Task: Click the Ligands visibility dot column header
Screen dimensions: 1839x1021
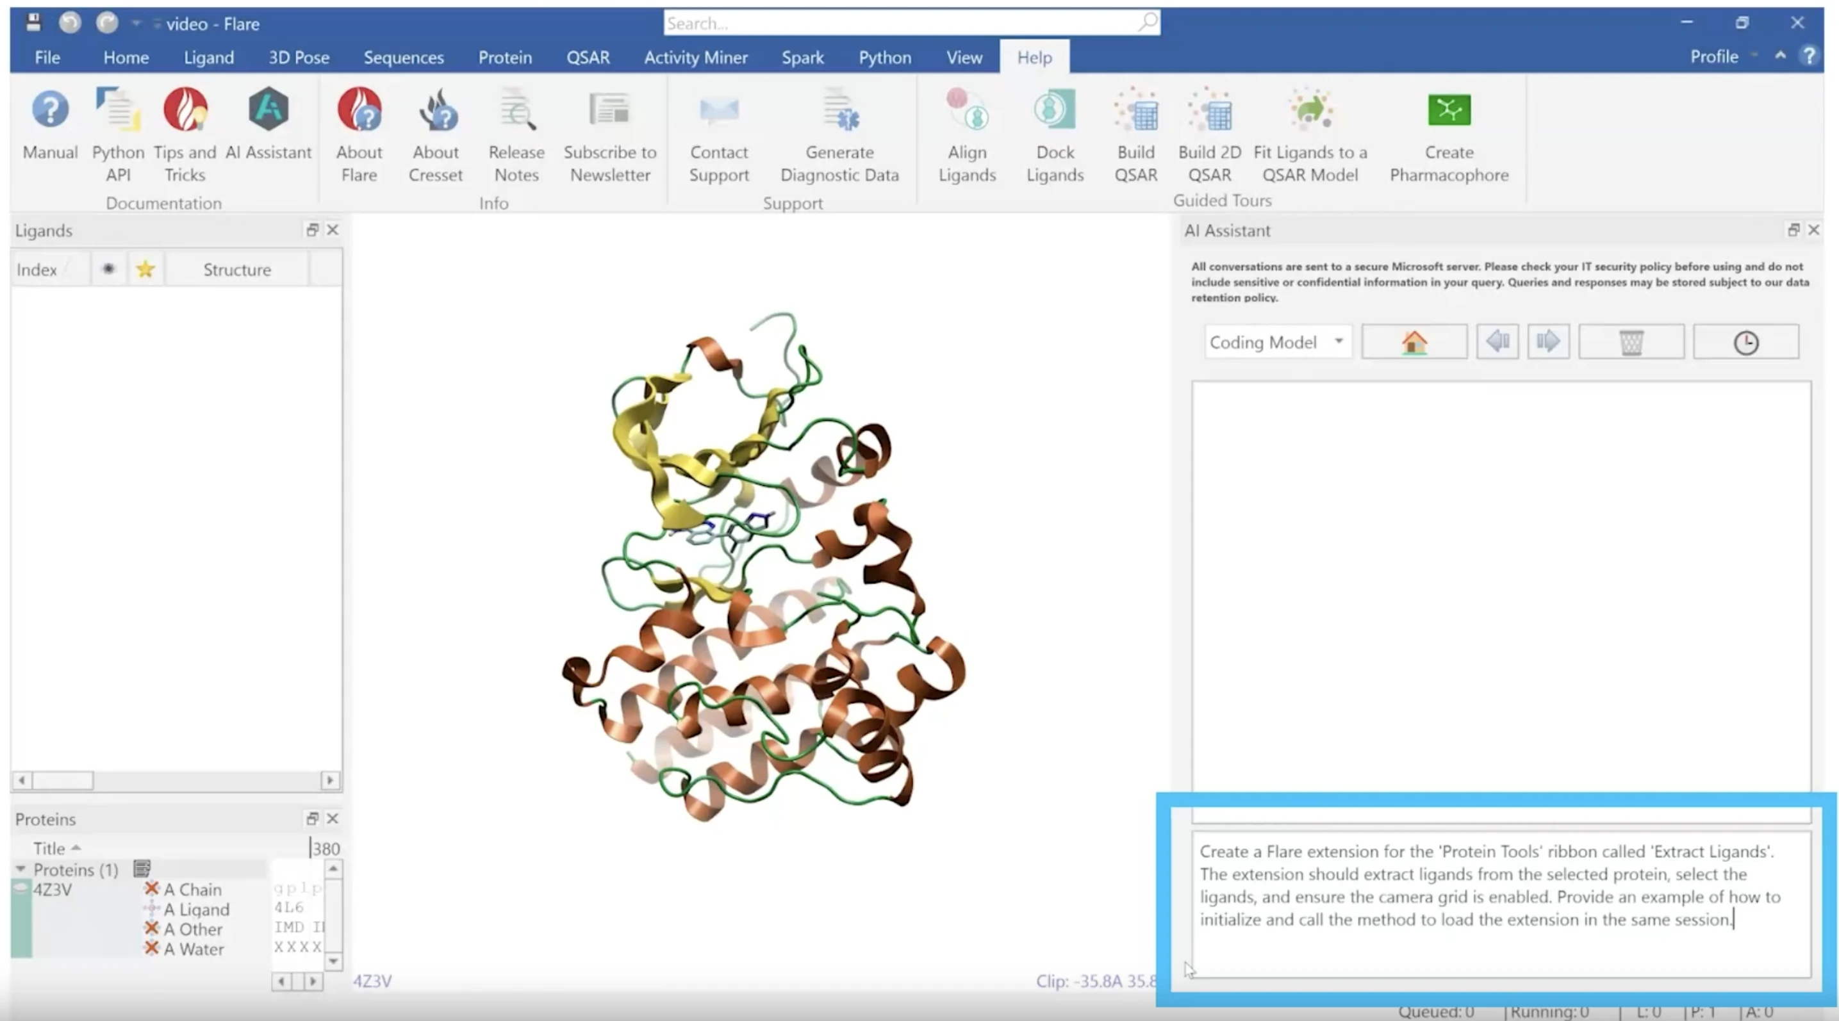Action: (108, 269)
